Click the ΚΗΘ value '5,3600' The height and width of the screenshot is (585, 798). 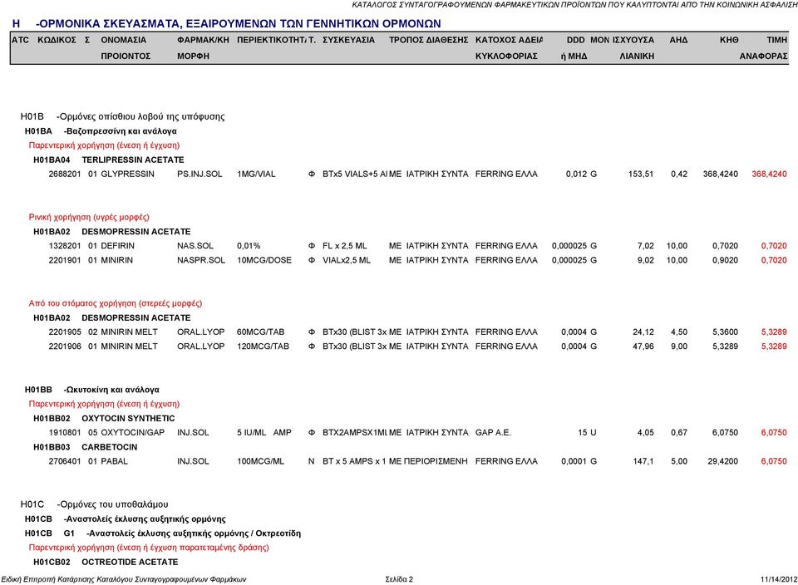pyautogui.click(x=725, y=332)
